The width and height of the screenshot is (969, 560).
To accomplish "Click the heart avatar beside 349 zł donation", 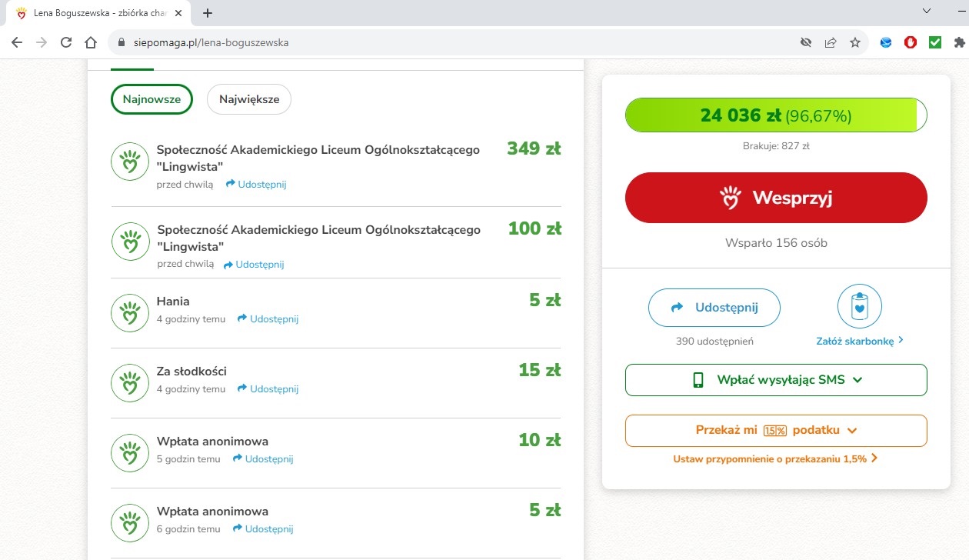I will pos(130,162).
